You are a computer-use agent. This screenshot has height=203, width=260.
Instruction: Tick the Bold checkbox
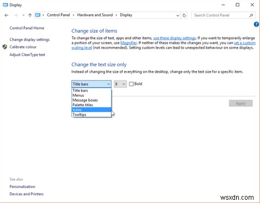(132, 84)
